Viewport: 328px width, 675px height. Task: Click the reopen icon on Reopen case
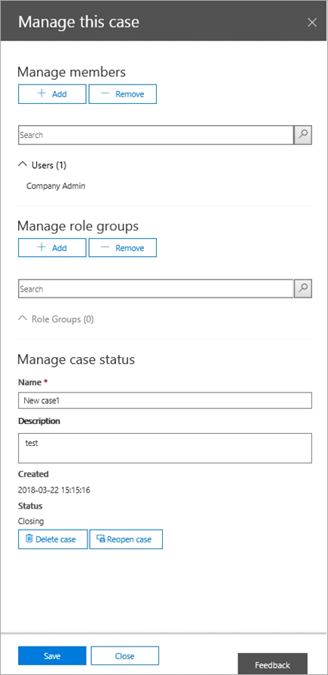(101, 539)
